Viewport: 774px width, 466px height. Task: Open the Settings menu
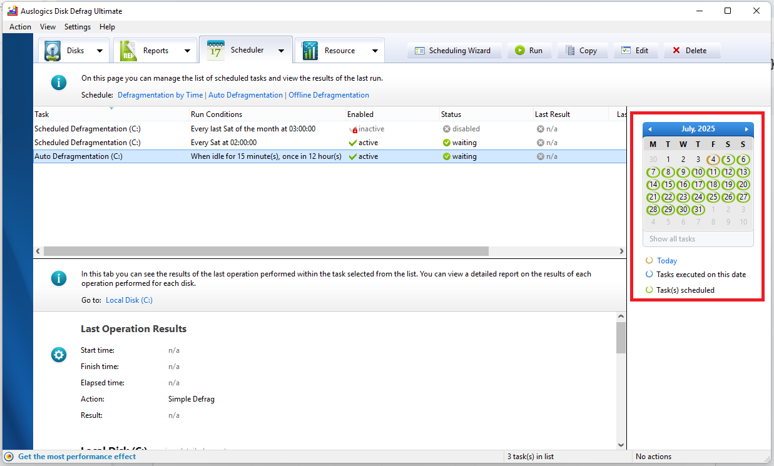point(78,27)
